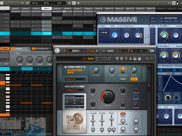Collapse Guitar Rig rack with the minus button
The width and height of the screenshot is (182, 136).
point(152,59)
